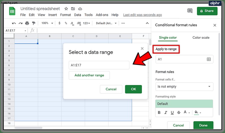
Task: Open the Tools menu
Action: (88, 15)
